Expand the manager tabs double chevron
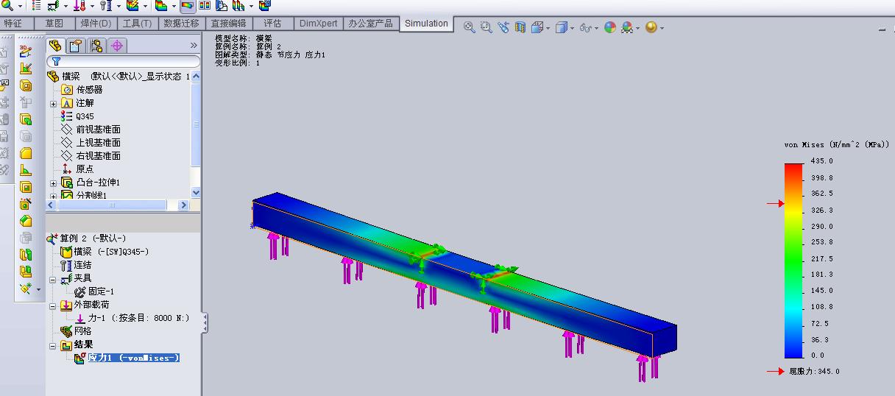The image size is (895, 396). 194,46
